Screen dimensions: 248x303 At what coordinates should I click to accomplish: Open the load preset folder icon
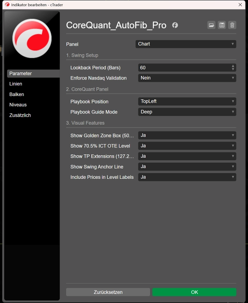click(211, 25)
